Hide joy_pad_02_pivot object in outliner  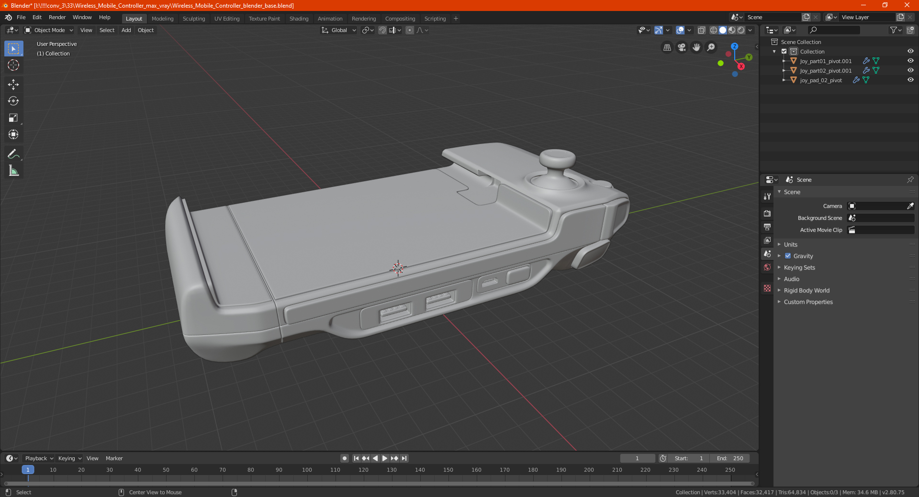[910, 80]
